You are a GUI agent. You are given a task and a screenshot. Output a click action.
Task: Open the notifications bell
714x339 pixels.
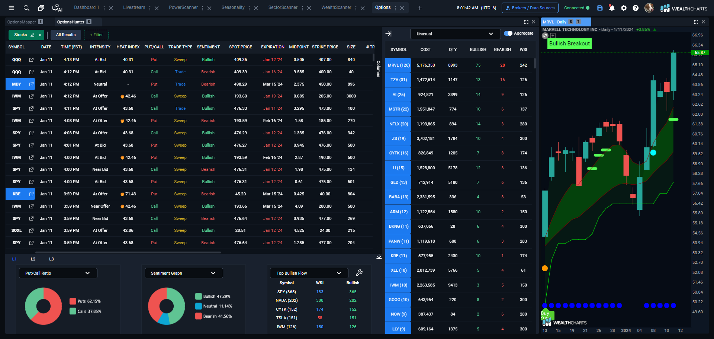[x=612, y=8]
